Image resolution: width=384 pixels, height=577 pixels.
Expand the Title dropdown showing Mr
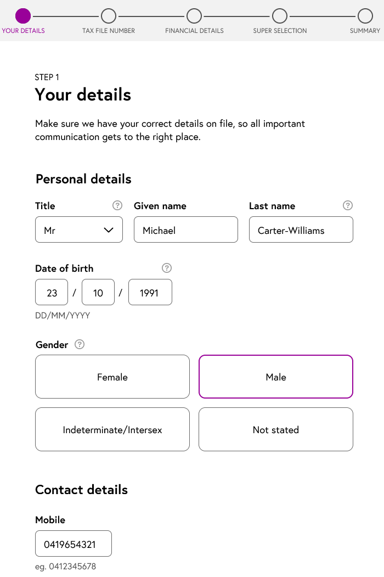[x=79, y=229]
